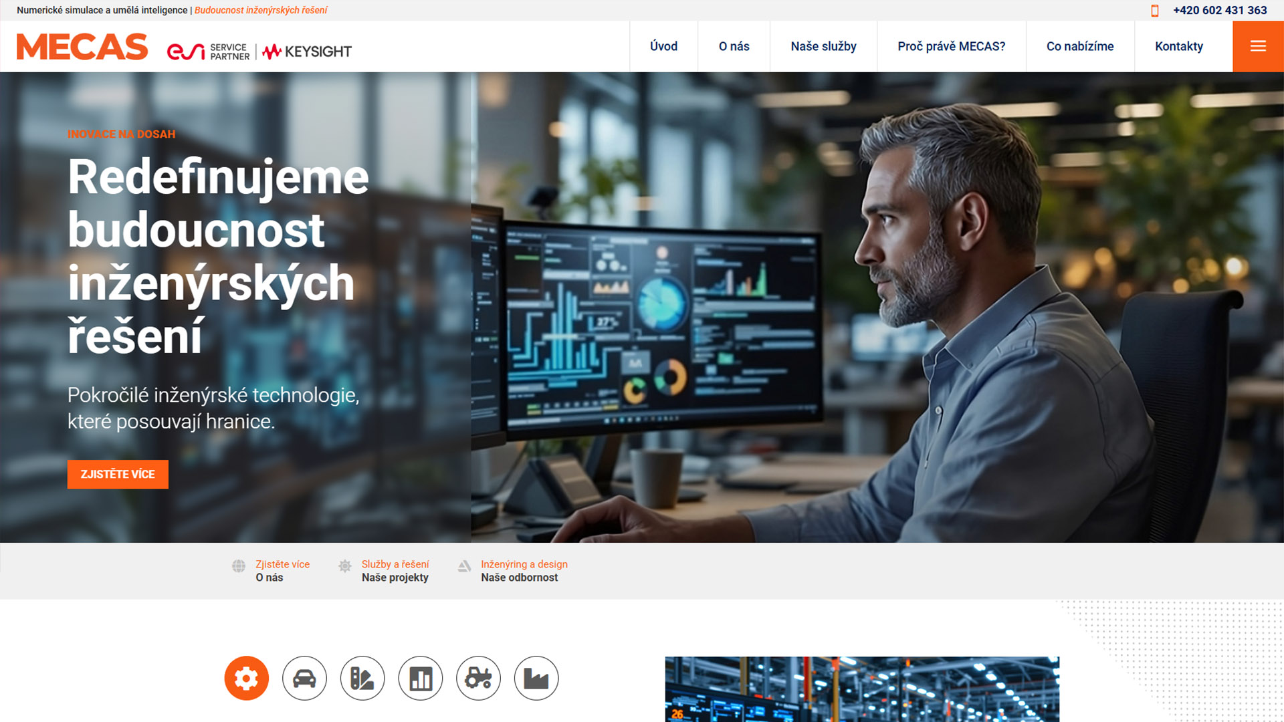The width and height of the screenshot is (1284, 722).
Task: Select the factory industry icon
Action: pyautogui.click(x=536, y=678)
